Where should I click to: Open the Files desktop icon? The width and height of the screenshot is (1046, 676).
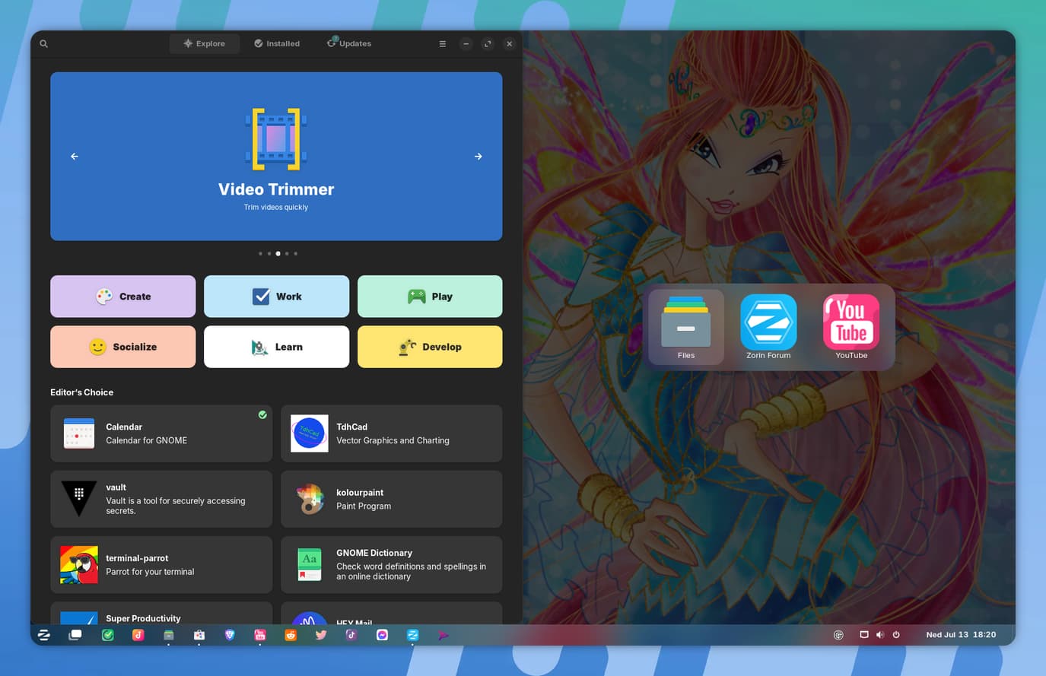click(686, 327)
